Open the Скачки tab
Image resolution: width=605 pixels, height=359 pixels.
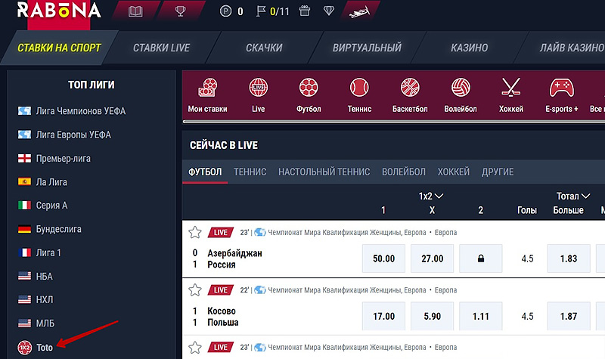point(264,48)
